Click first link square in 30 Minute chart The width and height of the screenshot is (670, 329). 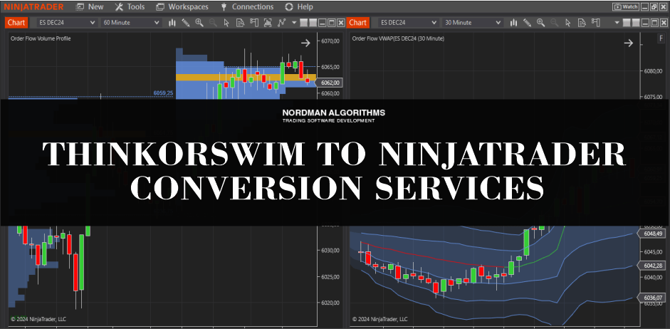pyautogui.click(x=627, y=23)
